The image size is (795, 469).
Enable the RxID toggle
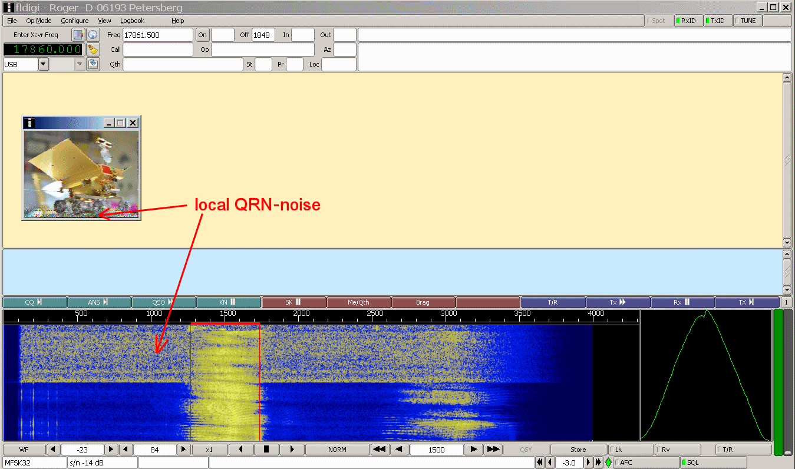pyautogui.click(x=688, y=21)
